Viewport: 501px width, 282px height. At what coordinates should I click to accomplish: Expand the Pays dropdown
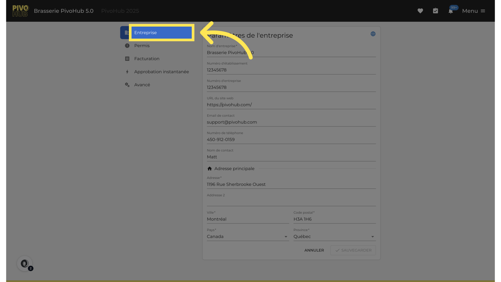point(247,237)
